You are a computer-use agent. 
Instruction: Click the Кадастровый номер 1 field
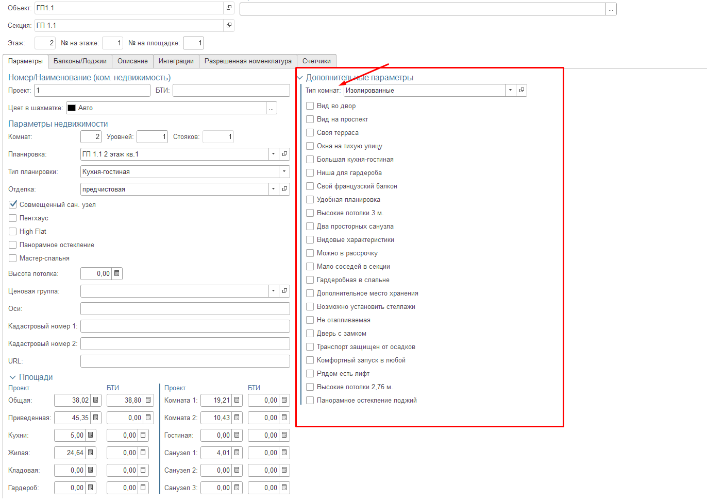click(x=185, y=326)
